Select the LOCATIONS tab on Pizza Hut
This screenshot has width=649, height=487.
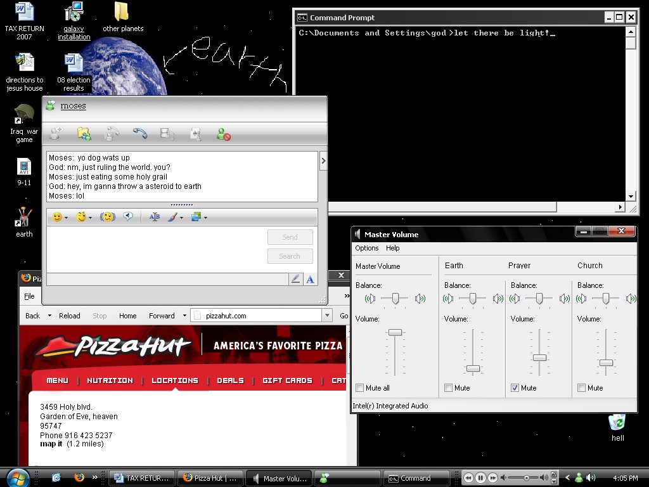(x=174, y=380)
